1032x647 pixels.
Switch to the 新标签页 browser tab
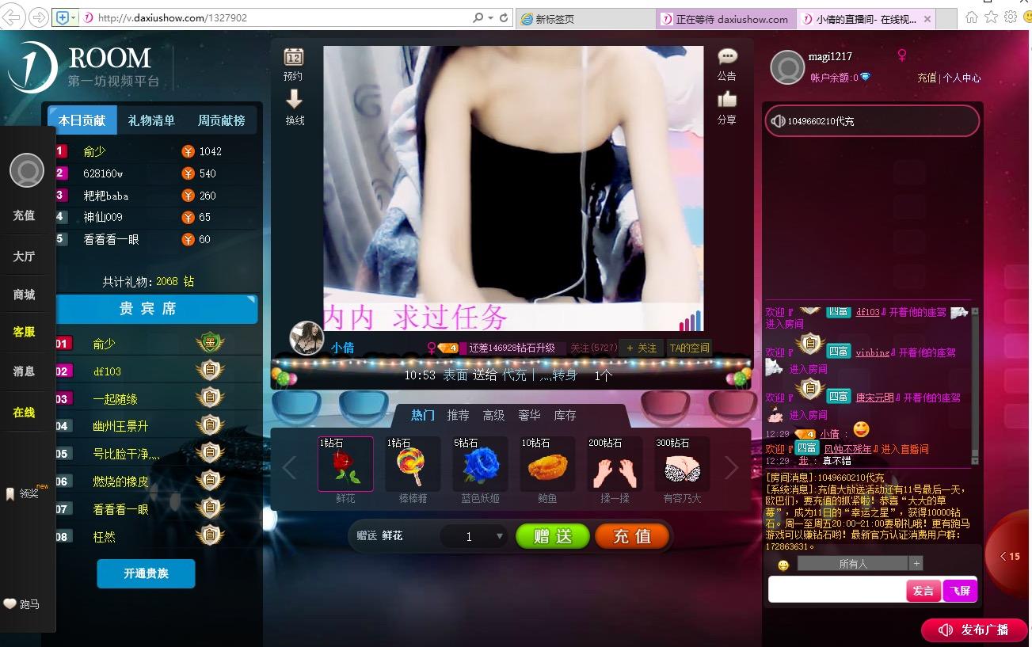[585, 19]
